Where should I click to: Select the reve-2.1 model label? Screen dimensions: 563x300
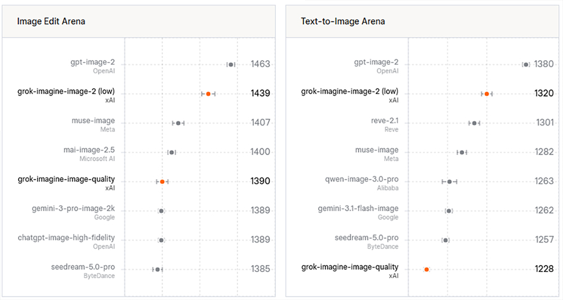coord(385,121)
